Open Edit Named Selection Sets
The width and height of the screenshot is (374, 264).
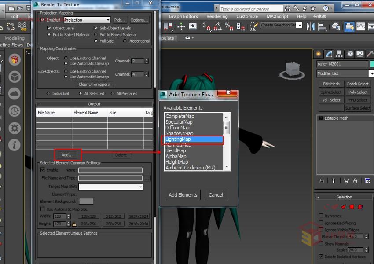(254, 26)
